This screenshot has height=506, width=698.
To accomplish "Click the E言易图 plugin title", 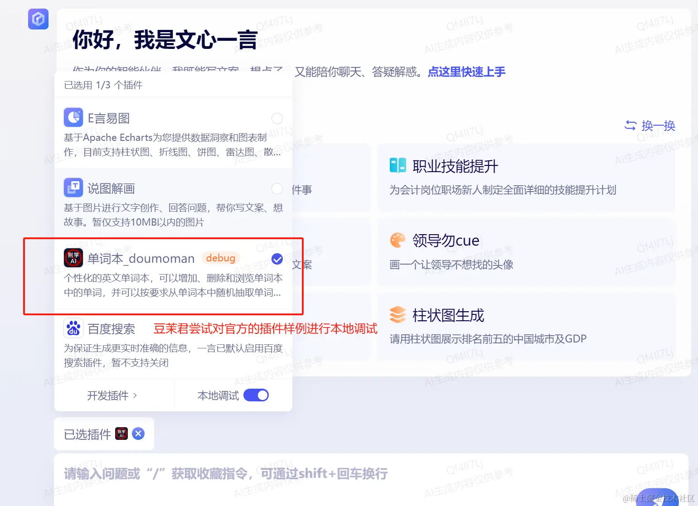I will pyautogui.click(x=109, y=118).
